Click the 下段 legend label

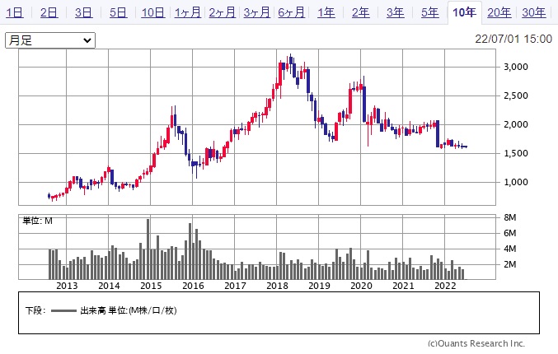click(35, 310)
